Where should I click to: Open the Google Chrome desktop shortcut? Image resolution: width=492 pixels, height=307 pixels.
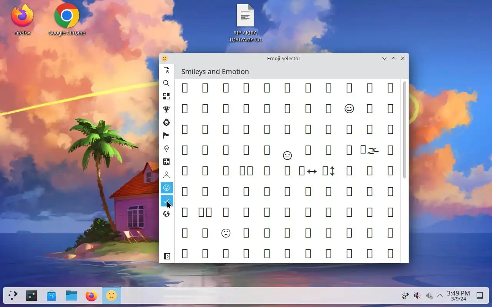(67, 19)
